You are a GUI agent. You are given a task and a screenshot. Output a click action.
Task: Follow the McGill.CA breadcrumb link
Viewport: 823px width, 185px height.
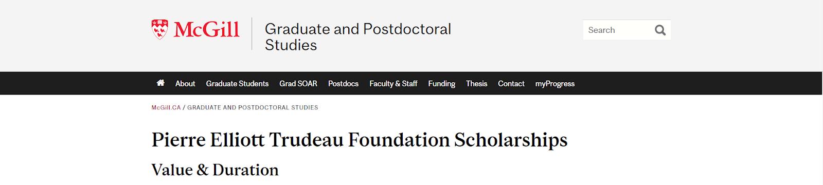pyautogui.click(x=166, y=107)
